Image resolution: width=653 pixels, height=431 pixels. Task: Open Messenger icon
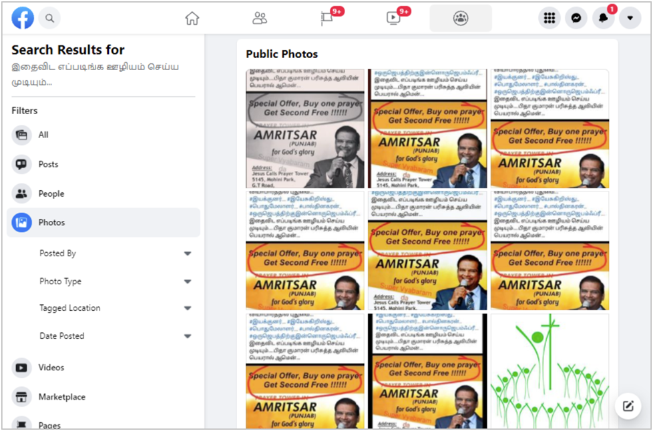(x=576, y=18)
